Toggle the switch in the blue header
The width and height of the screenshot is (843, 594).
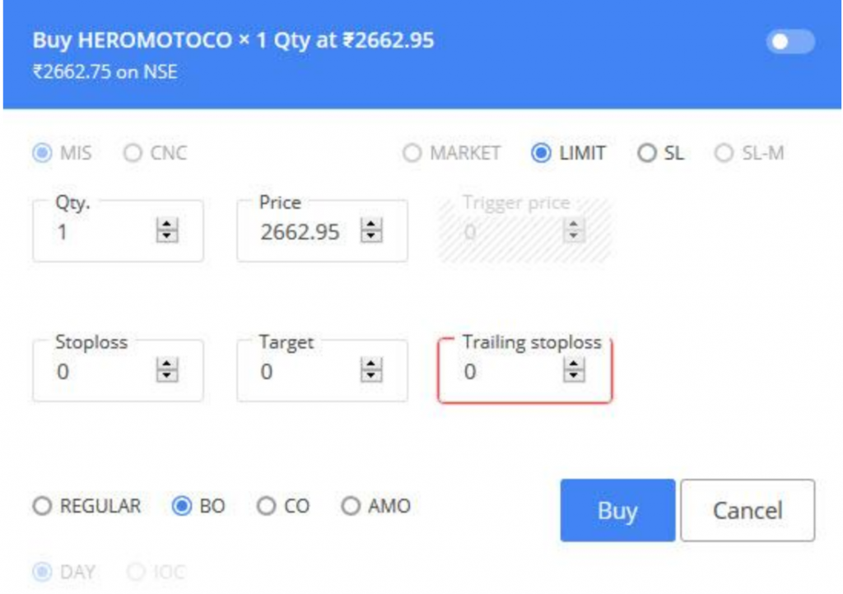pos(790,42)
